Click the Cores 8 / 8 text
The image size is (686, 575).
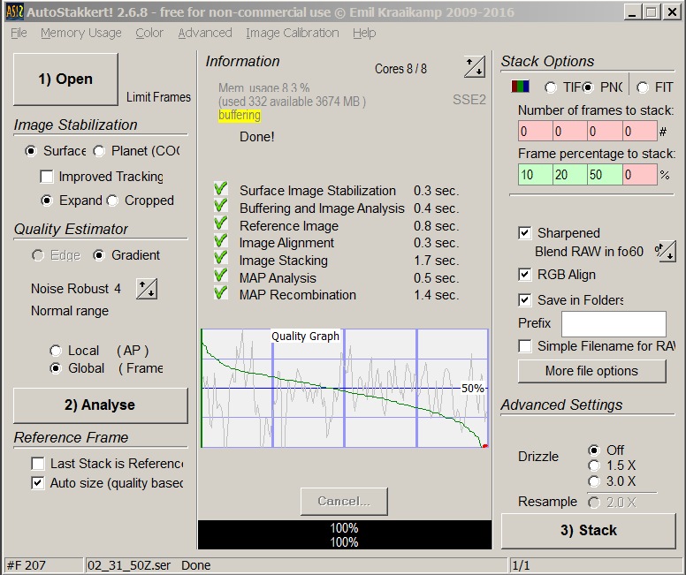[400, 69]
